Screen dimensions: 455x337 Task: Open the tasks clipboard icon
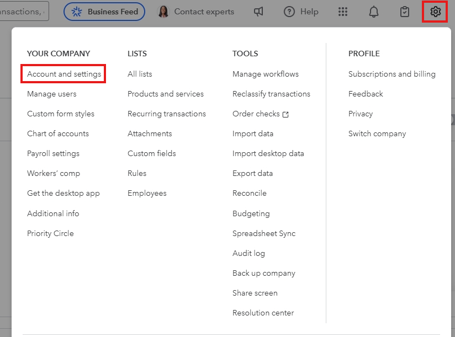point(405,12)
